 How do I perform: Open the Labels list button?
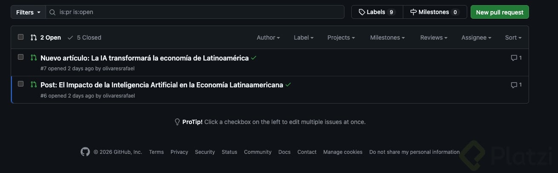tap(377, 12)
